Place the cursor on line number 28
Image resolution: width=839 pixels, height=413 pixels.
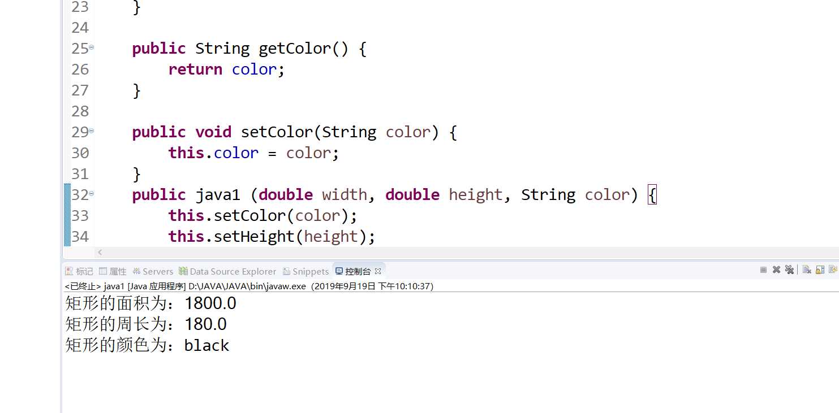coord(80,111)
